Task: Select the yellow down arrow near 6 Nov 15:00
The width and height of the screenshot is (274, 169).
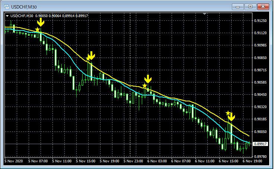Action: [x=231, y=117]
